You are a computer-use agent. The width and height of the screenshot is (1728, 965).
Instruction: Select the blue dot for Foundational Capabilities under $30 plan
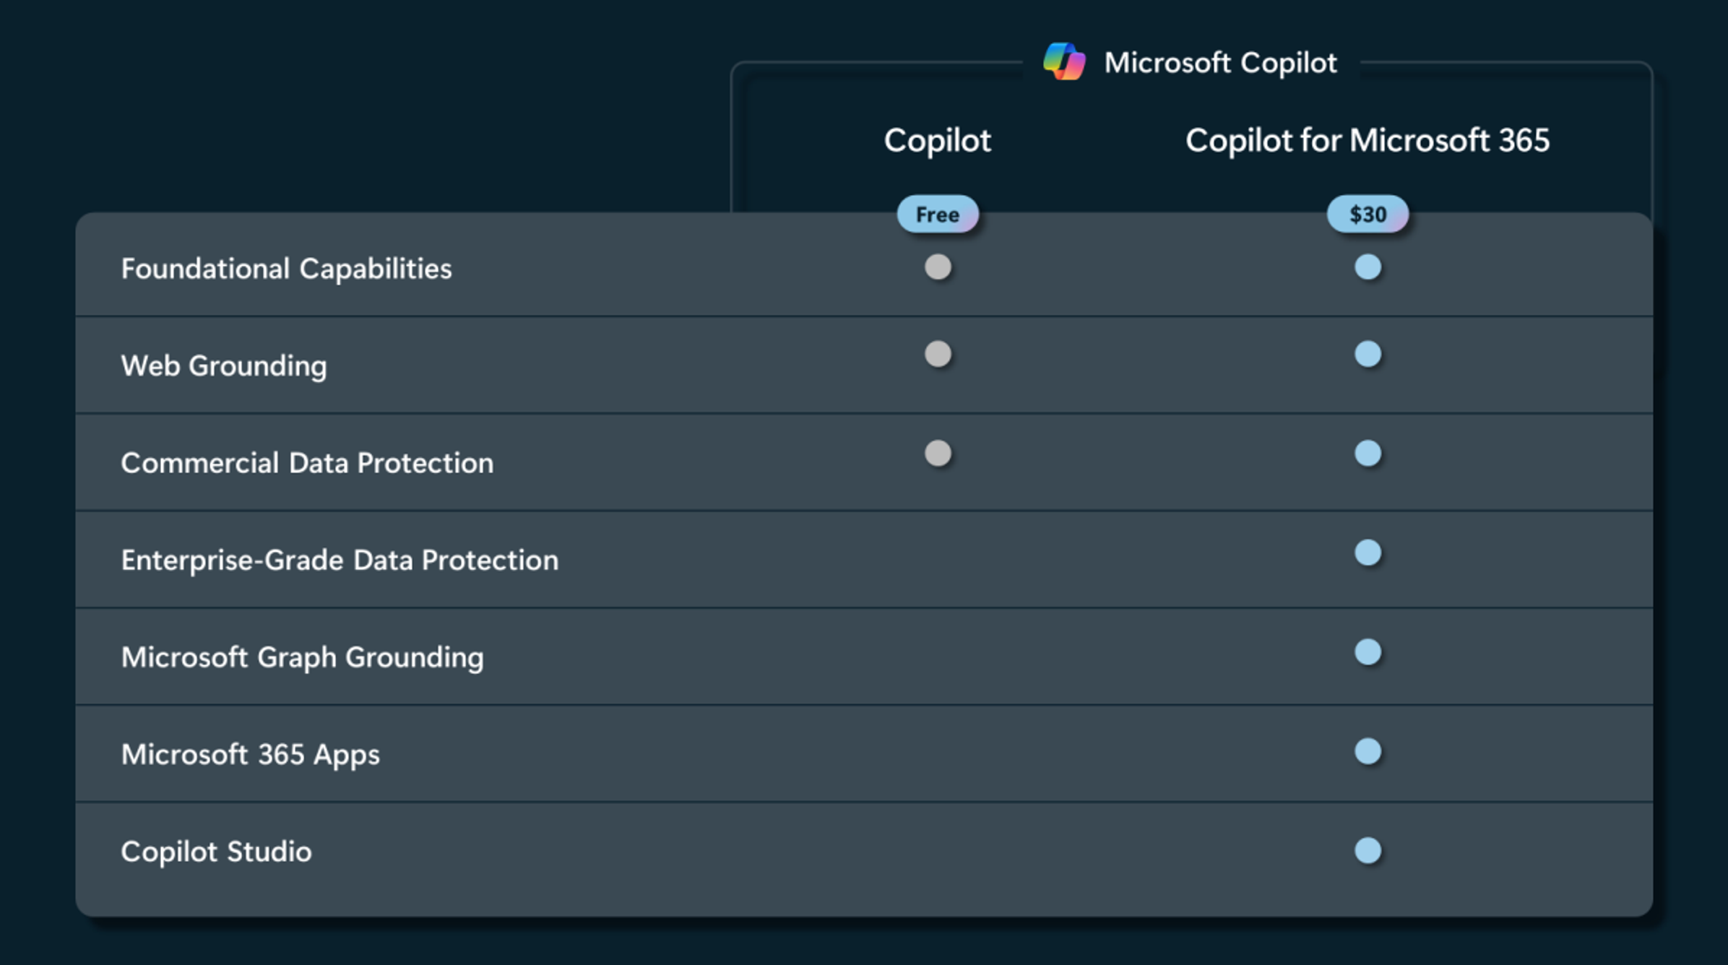click(x=1368, y=267)
